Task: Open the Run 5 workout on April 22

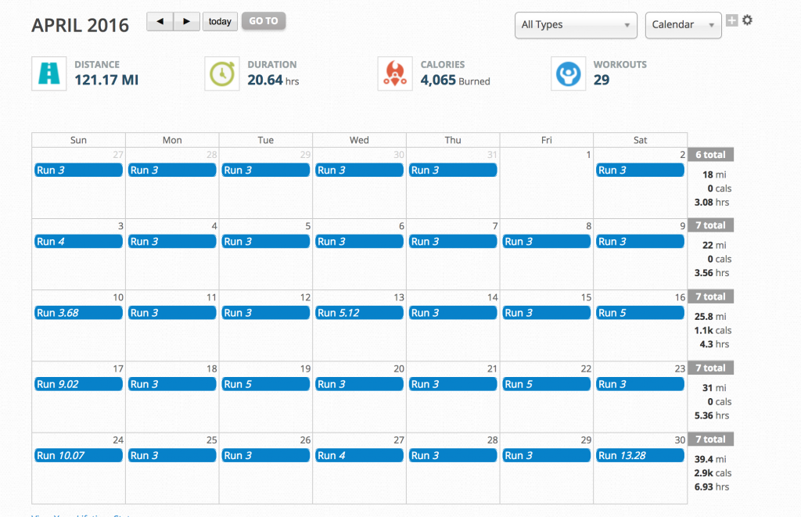Action: click(547, 384)
